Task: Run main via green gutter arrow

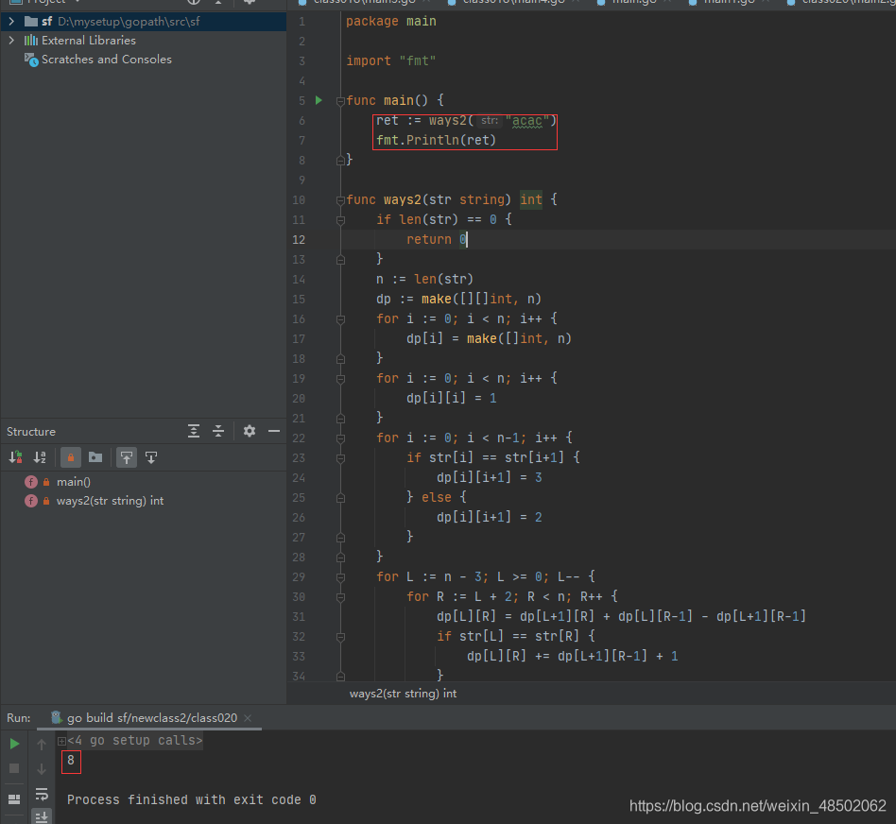Action: click(x=319, y=100)
